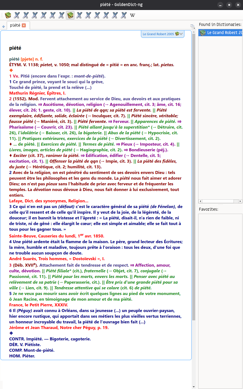This screenshot has height=389, width=243.
Task: Open the tab list button above the article scrollbar
Action: [193, 26]
